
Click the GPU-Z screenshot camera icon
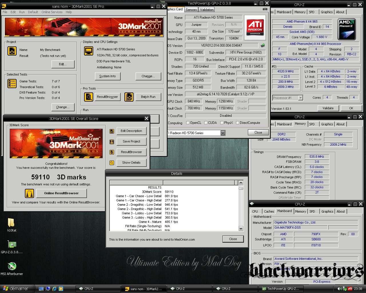tap(265, 9)
